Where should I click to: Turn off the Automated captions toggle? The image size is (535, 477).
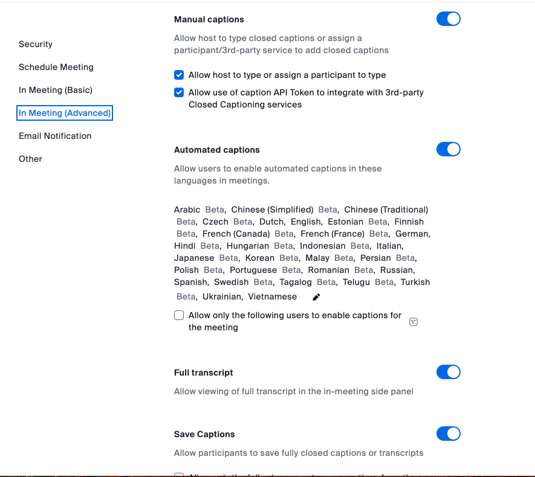(x=448, y=149)
